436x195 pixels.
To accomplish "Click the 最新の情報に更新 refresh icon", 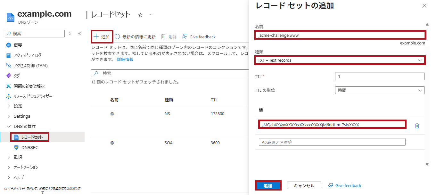I will tap(118, 37).
